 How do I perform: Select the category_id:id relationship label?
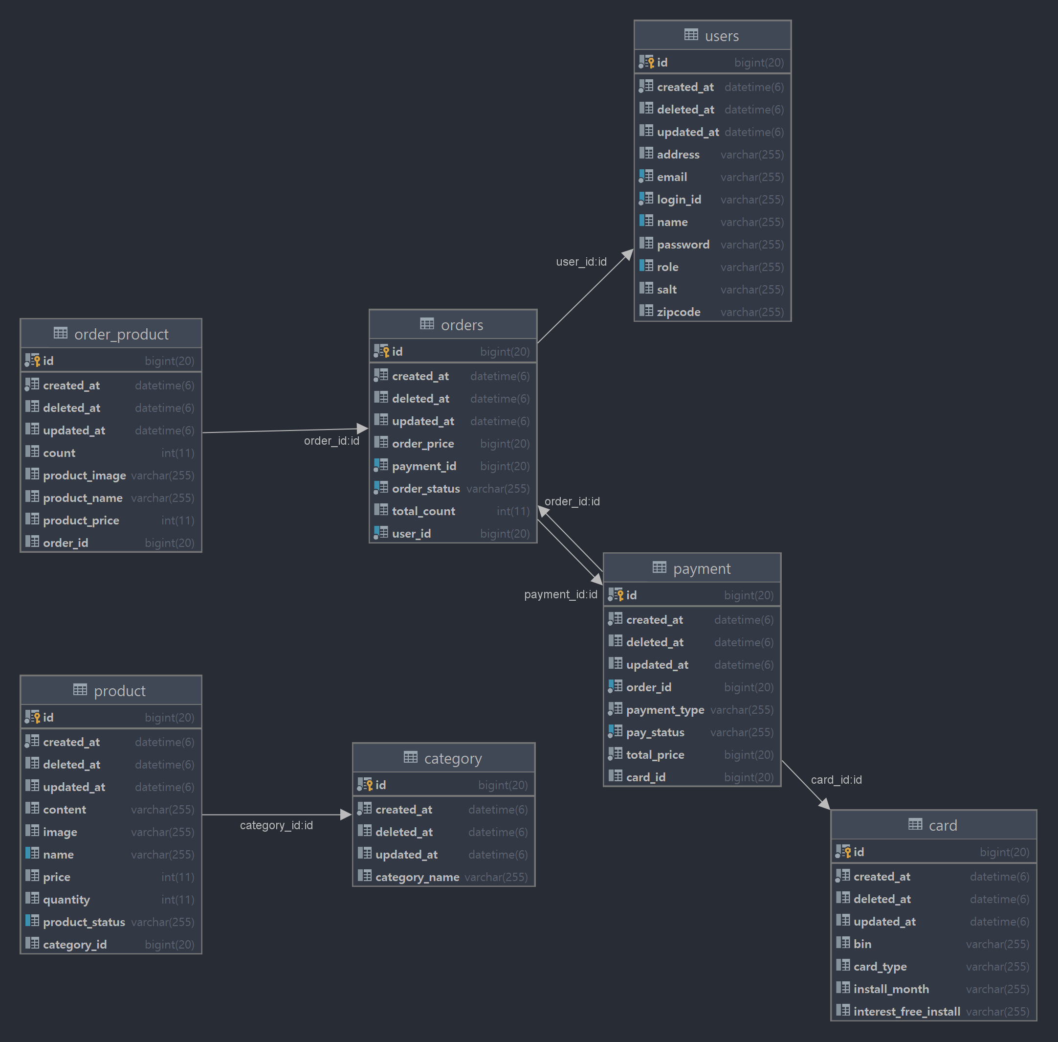276,825
